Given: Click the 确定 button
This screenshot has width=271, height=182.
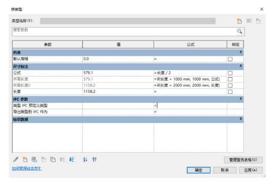Looking at the screenshot, I should click(199, 170).
